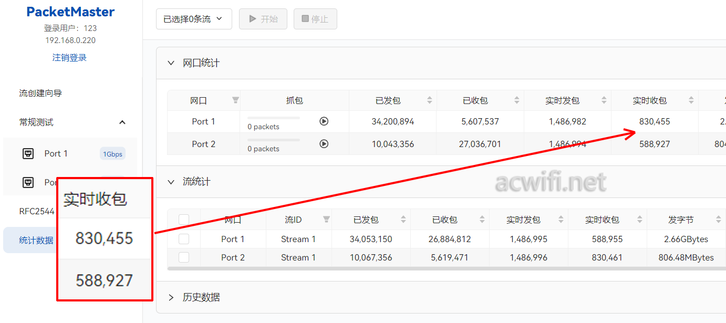Click stream table value 588,955
Image resolution: width=726 pixels, height=323 pixels.
(607, 239)
